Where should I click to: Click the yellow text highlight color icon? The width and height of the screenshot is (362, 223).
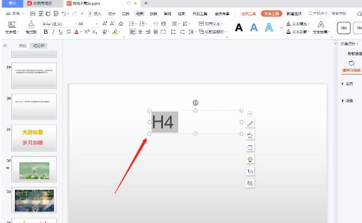115,32
